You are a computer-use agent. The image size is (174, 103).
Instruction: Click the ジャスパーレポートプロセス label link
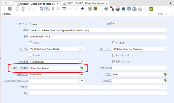pyautogui.click(x=16, y=81)
